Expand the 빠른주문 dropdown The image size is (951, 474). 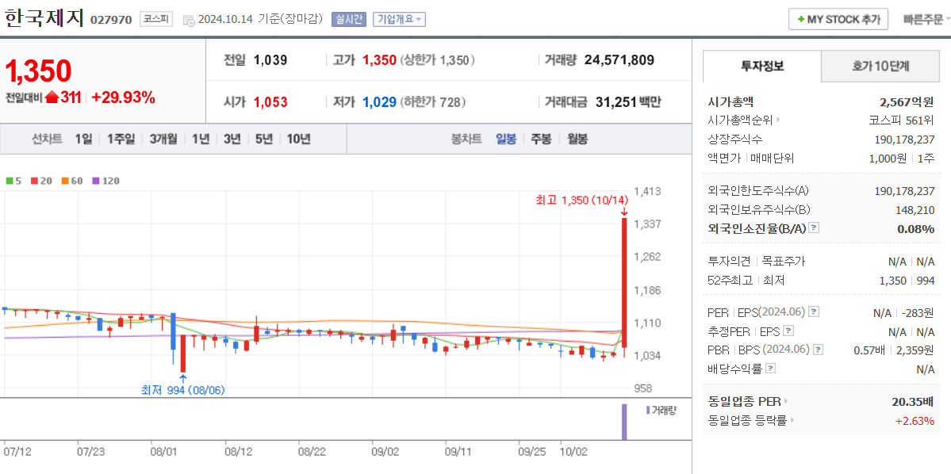pyautogui.click(x=926, y=19)
